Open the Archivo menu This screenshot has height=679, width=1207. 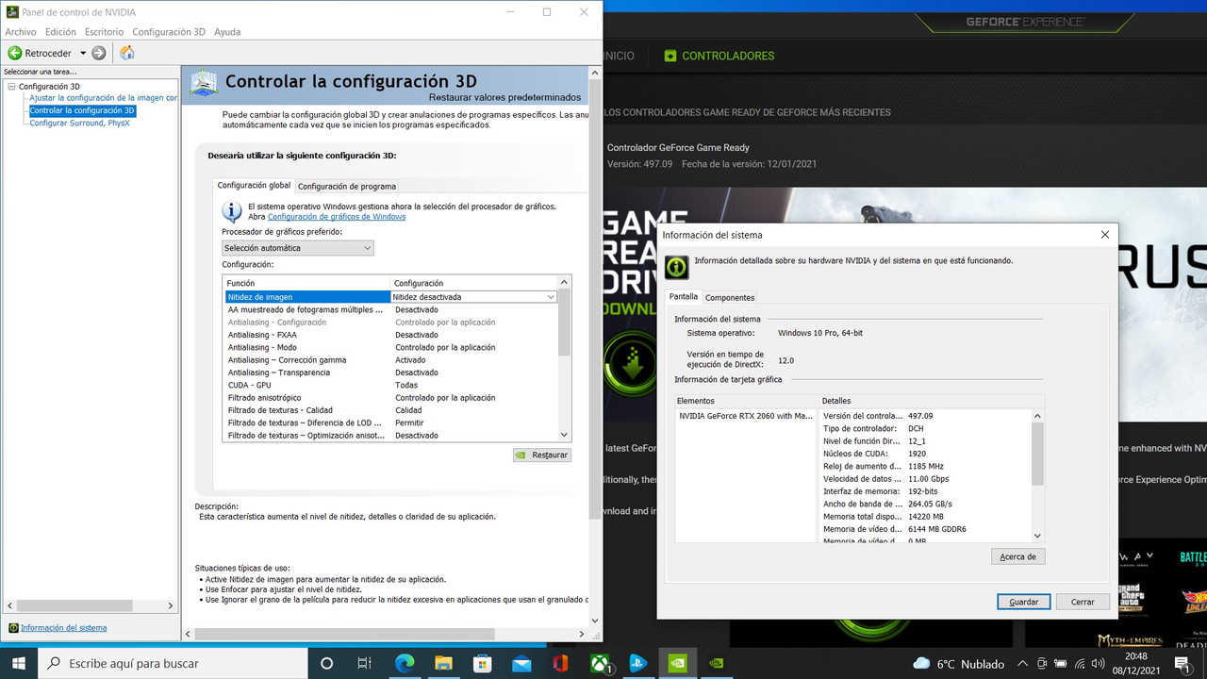pos(21,32)
